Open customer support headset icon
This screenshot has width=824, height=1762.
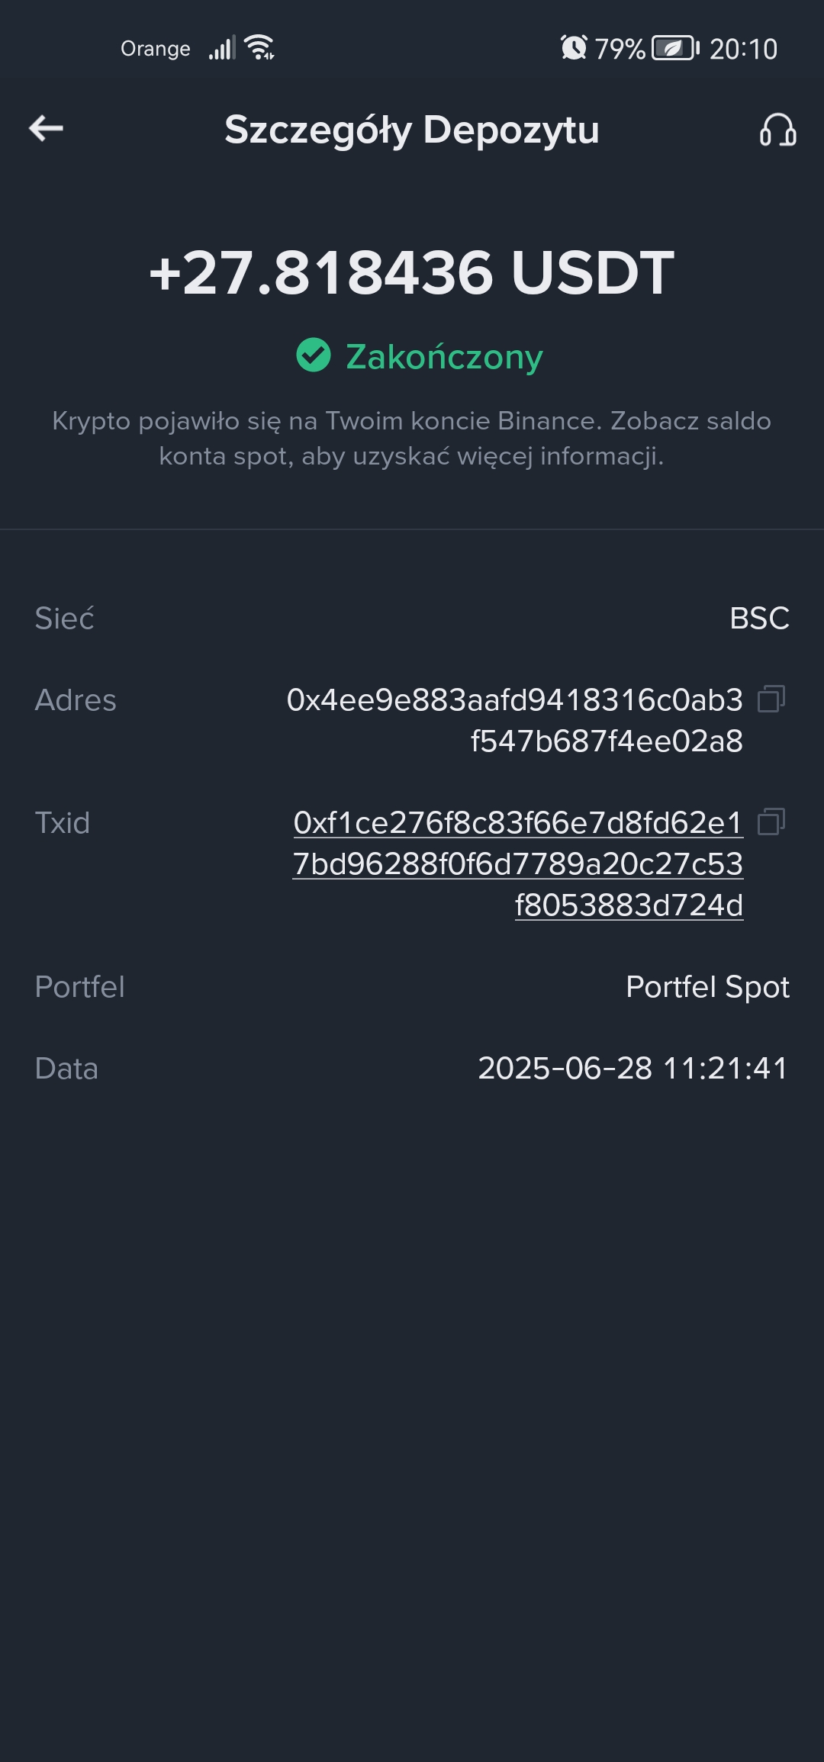click(x=777, y=130)
